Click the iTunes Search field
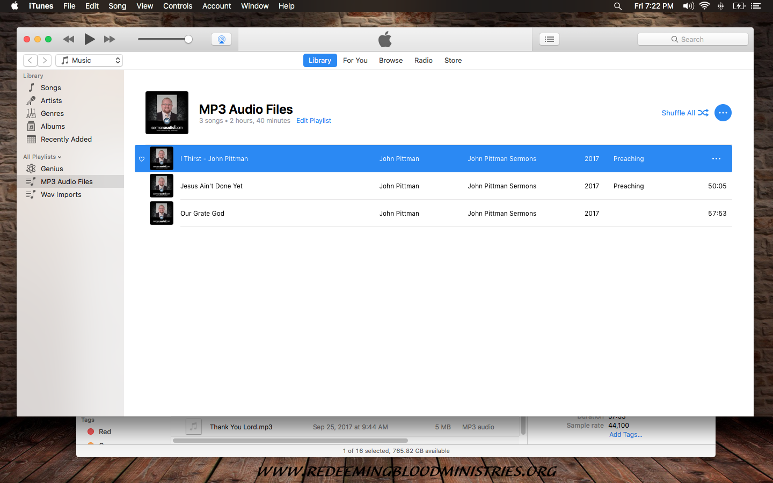The width and height of the screenshot is (773, 483). [693, 39]
